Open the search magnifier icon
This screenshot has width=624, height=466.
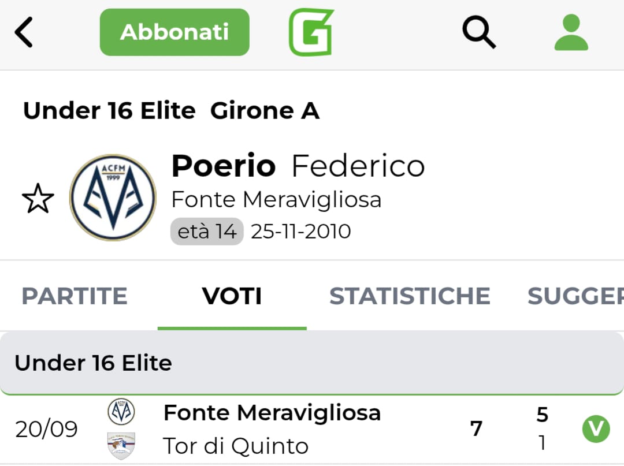pyautogui.click(x=479, y=32)
